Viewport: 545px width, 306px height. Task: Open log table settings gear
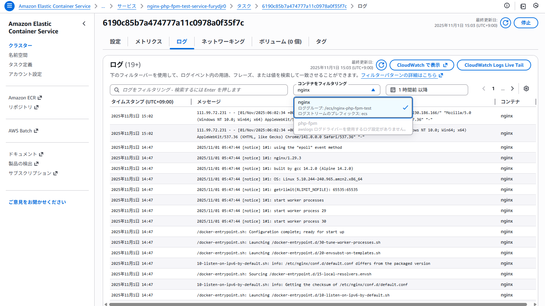(x=526, y=88)
